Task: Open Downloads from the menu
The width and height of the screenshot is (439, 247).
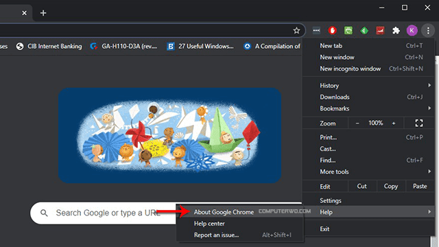Action: 368,97
